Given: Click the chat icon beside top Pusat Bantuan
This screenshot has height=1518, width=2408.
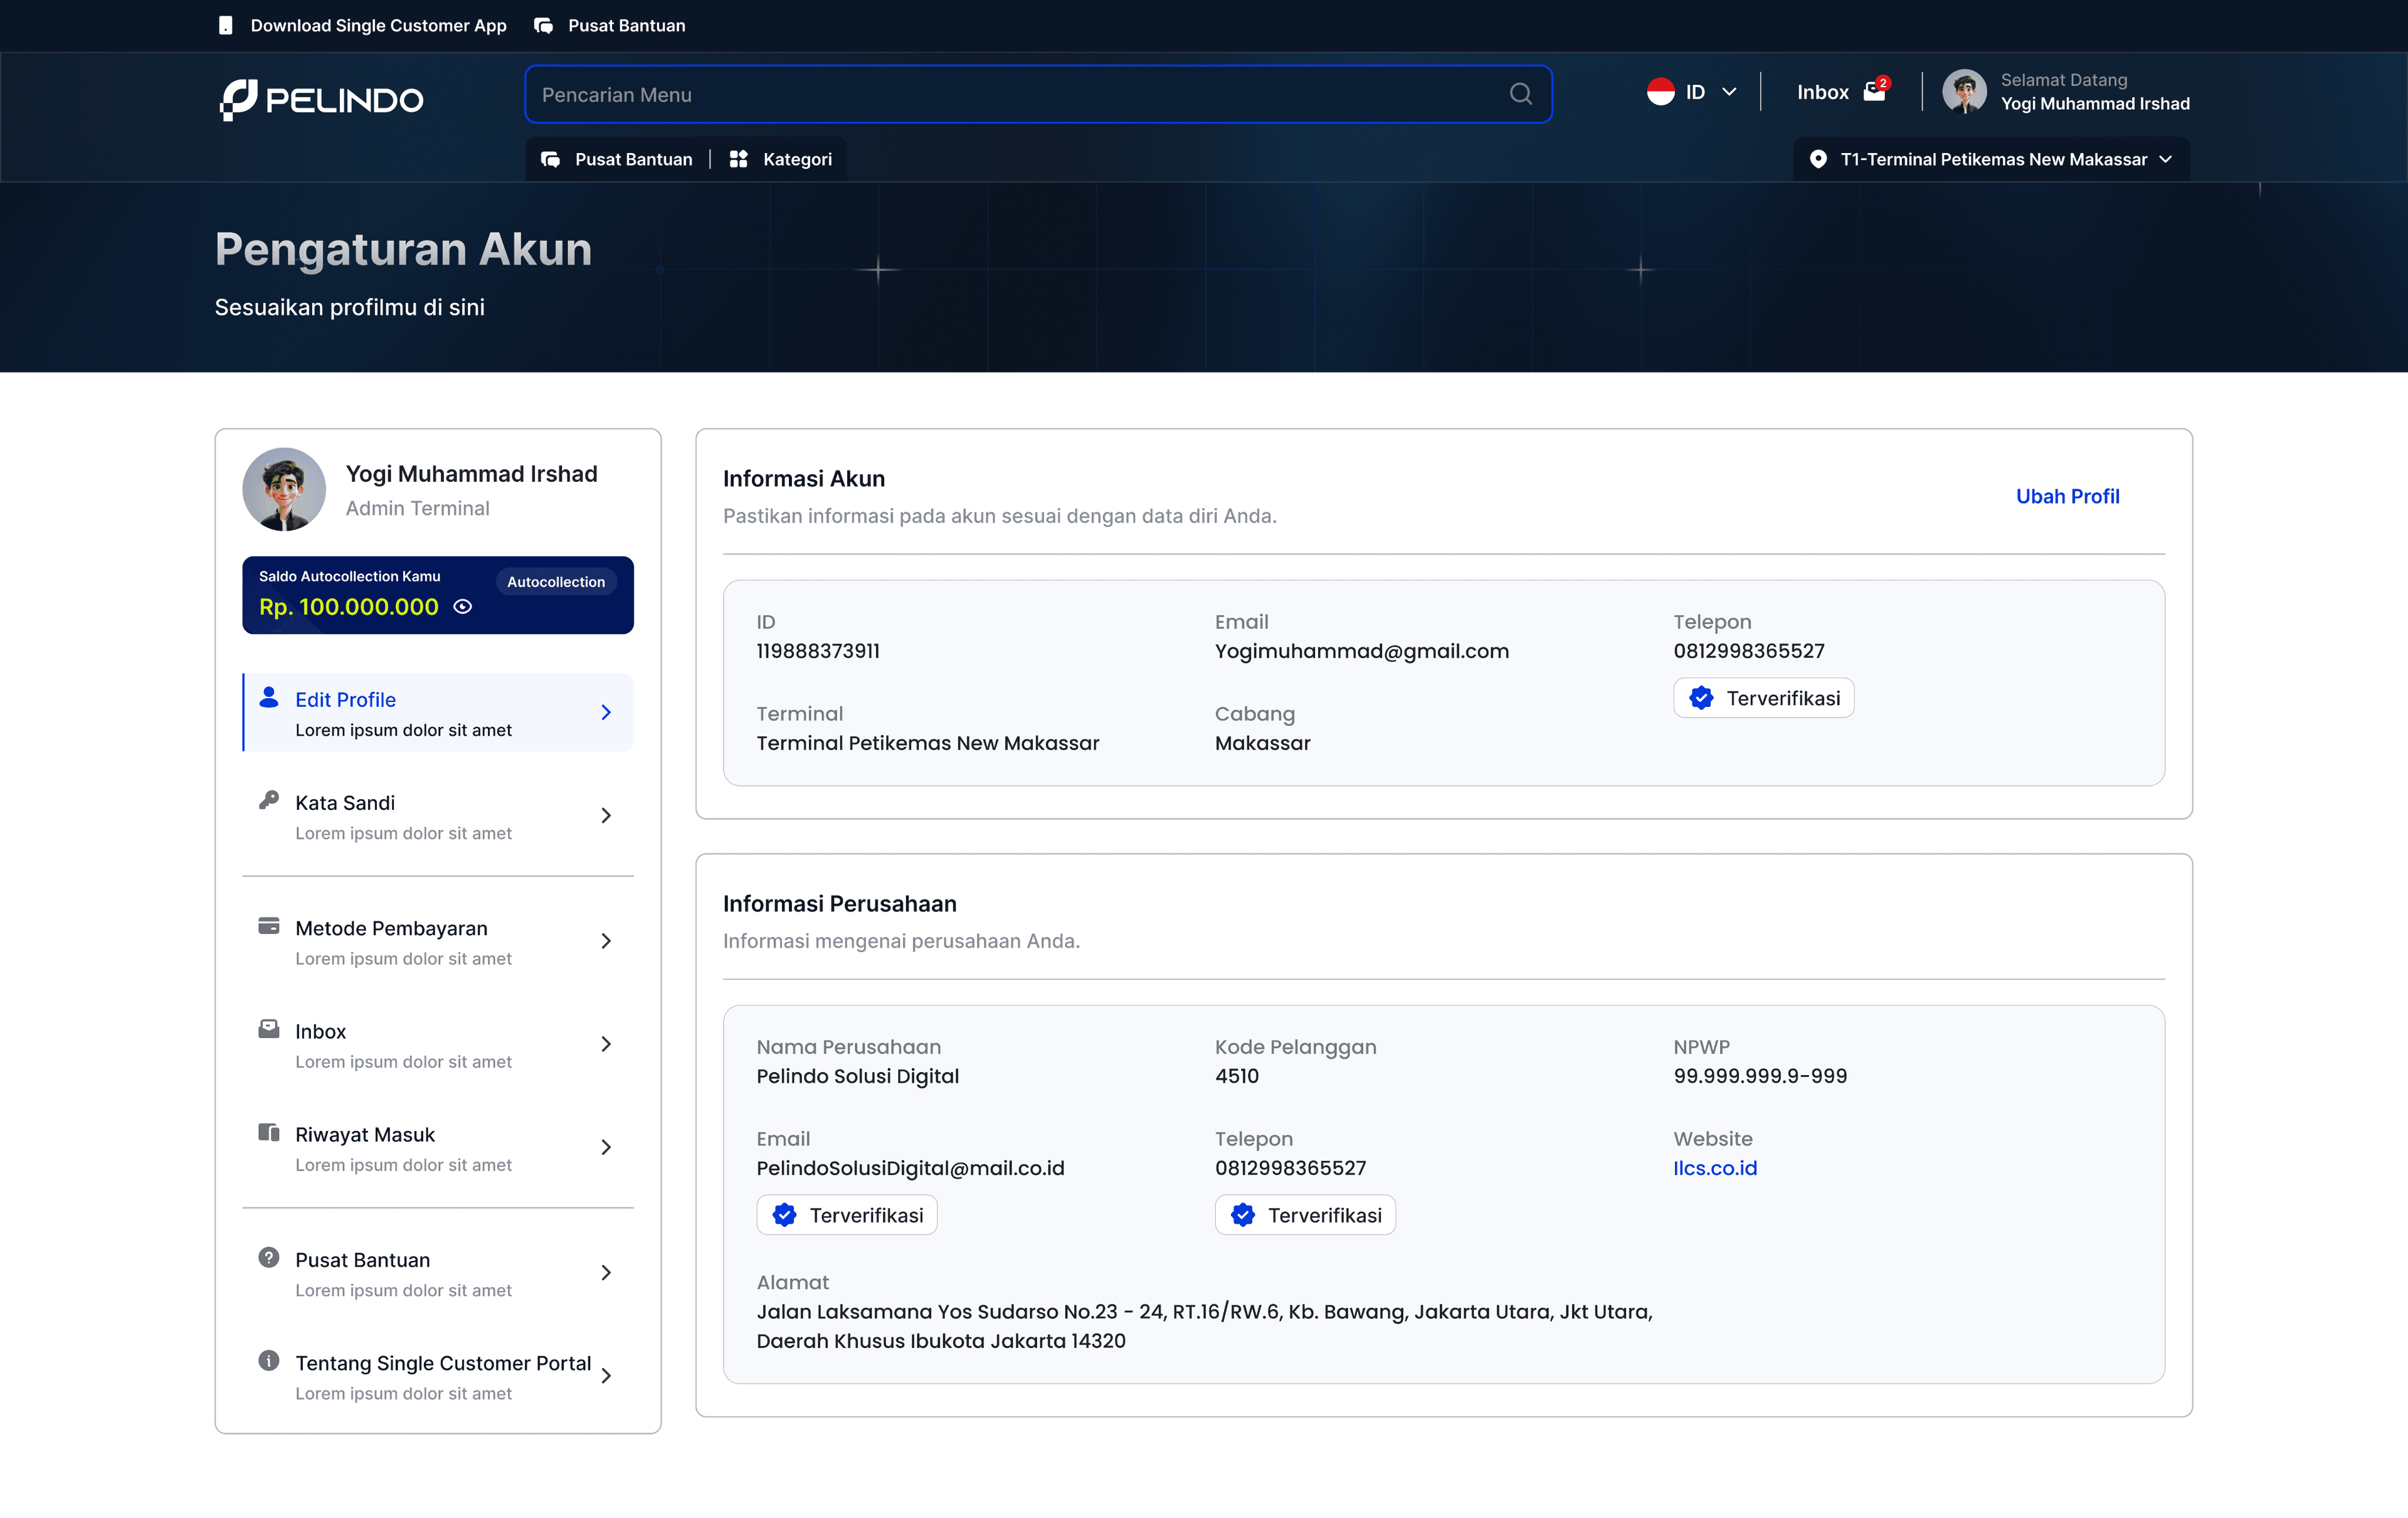Looking at the screenshot, I should pos(543,25).
